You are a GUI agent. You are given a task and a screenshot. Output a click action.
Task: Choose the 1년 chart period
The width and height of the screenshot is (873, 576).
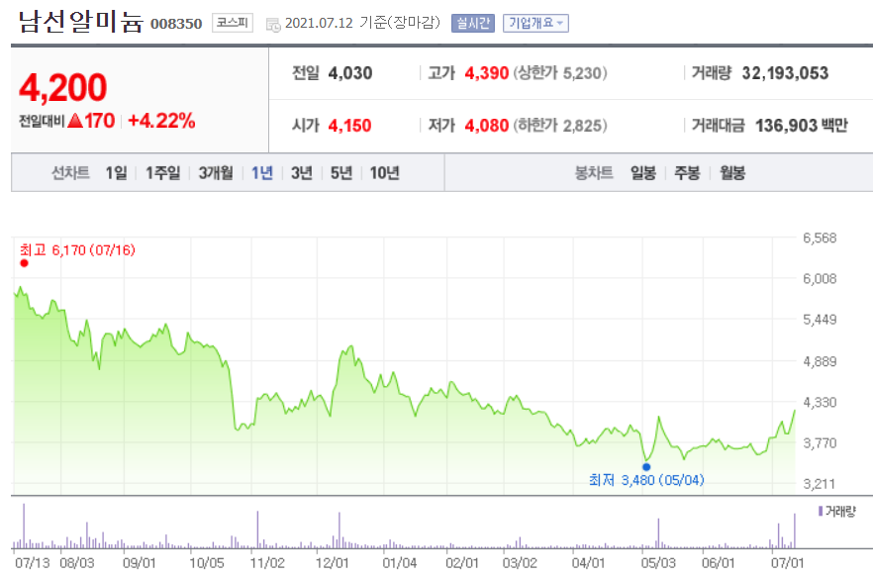[x=262, y=173]
